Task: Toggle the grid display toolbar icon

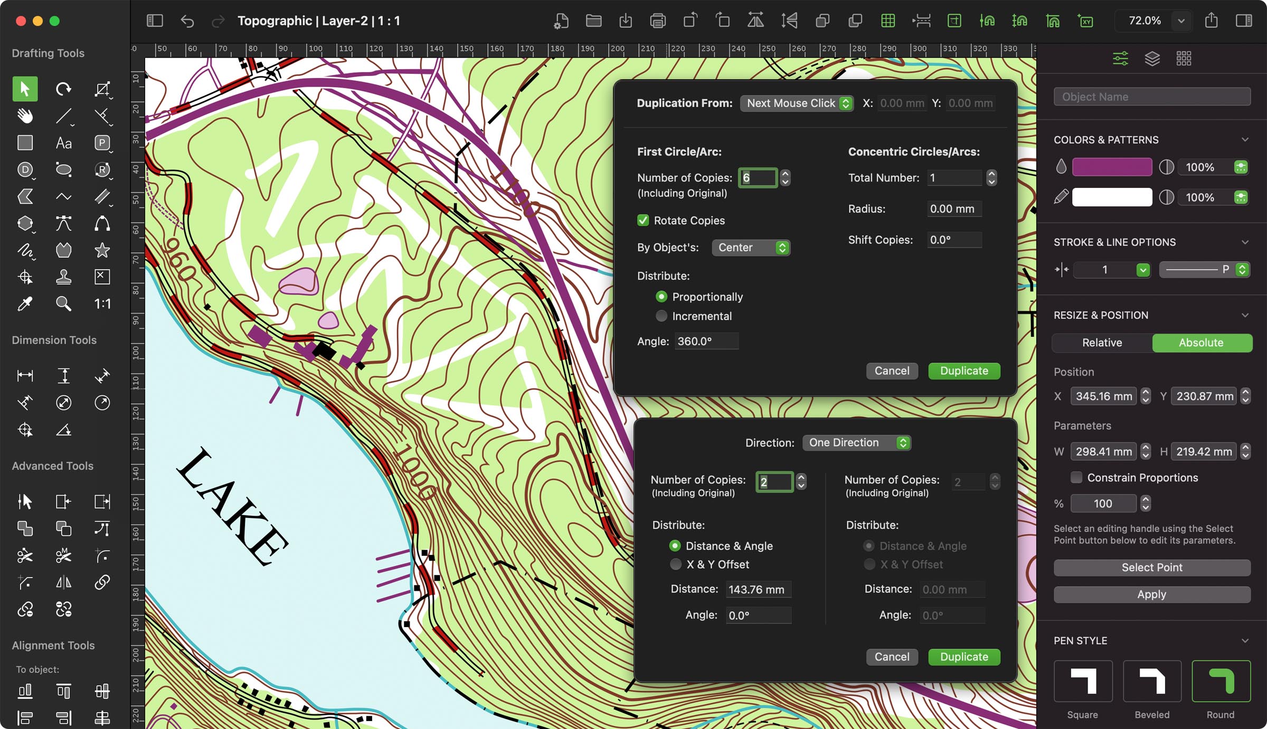Action: pyautogui.click(x=888, y=21)
